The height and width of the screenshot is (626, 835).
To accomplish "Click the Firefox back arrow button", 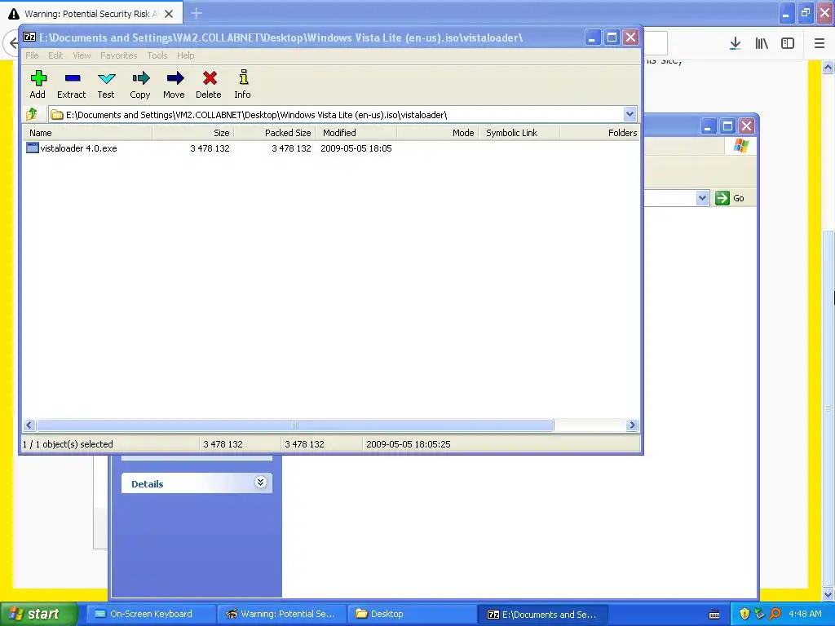I will (x=13, y=44).
